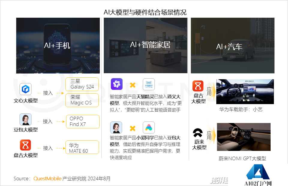Image resolution: width=288 pixels, height=186 pixels.
Task: Click the 盘古大模型 red logo in phone column
Action: [x=25, y=145]
